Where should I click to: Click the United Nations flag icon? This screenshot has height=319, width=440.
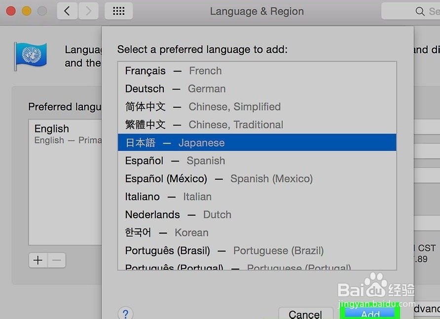[x=30, y=54]
